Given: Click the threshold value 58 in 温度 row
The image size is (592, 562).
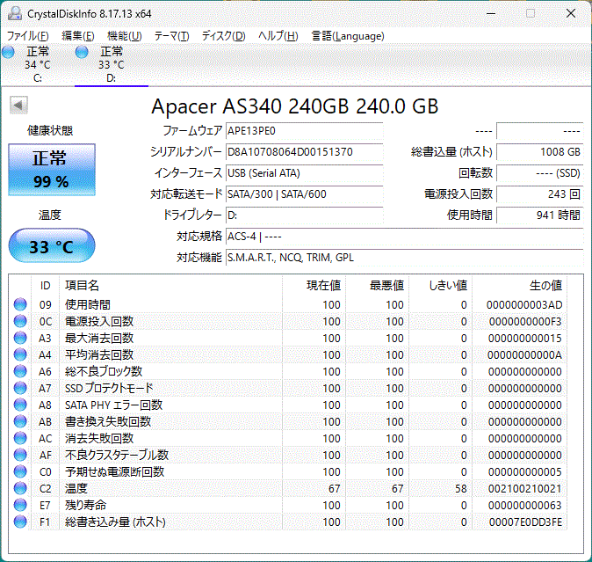Looking at the screenshot, I should pos(460,489).
